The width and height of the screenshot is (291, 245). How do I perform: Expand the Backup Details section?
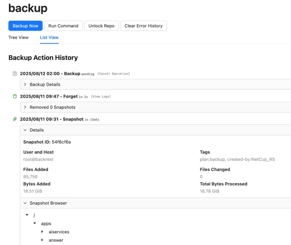click(x=156, y=84)
